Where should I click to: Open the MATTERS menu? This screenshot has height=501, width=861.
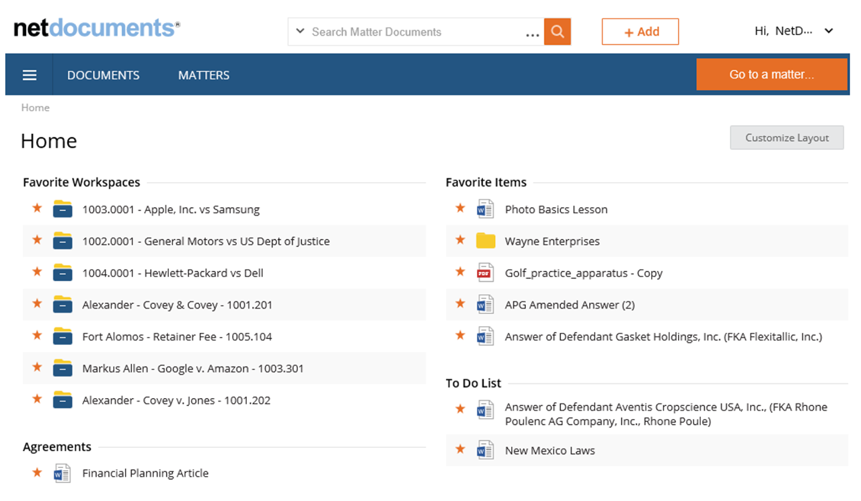tap(204, 75)
